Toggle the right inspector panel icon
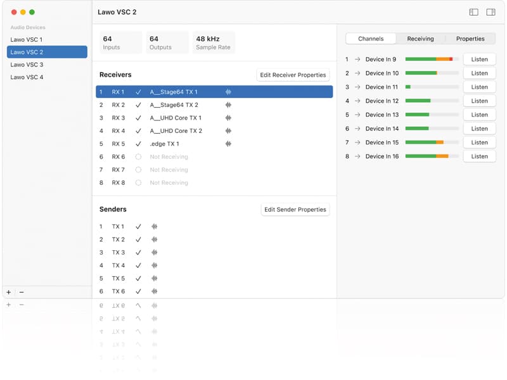This screenshot has width=507, height=380. point(491,12)
